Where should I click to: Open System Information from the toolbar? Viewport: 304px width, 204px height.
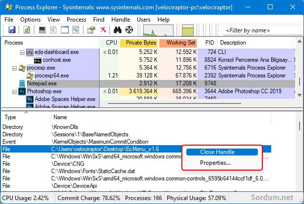pos(43,30)
